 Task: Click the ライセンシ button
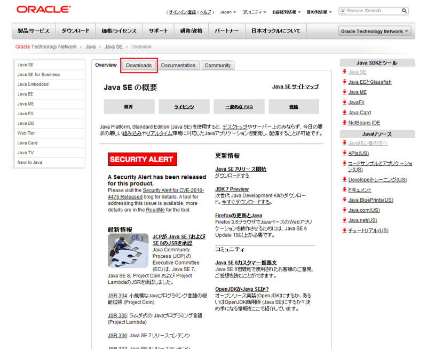(x=184, y=106)
